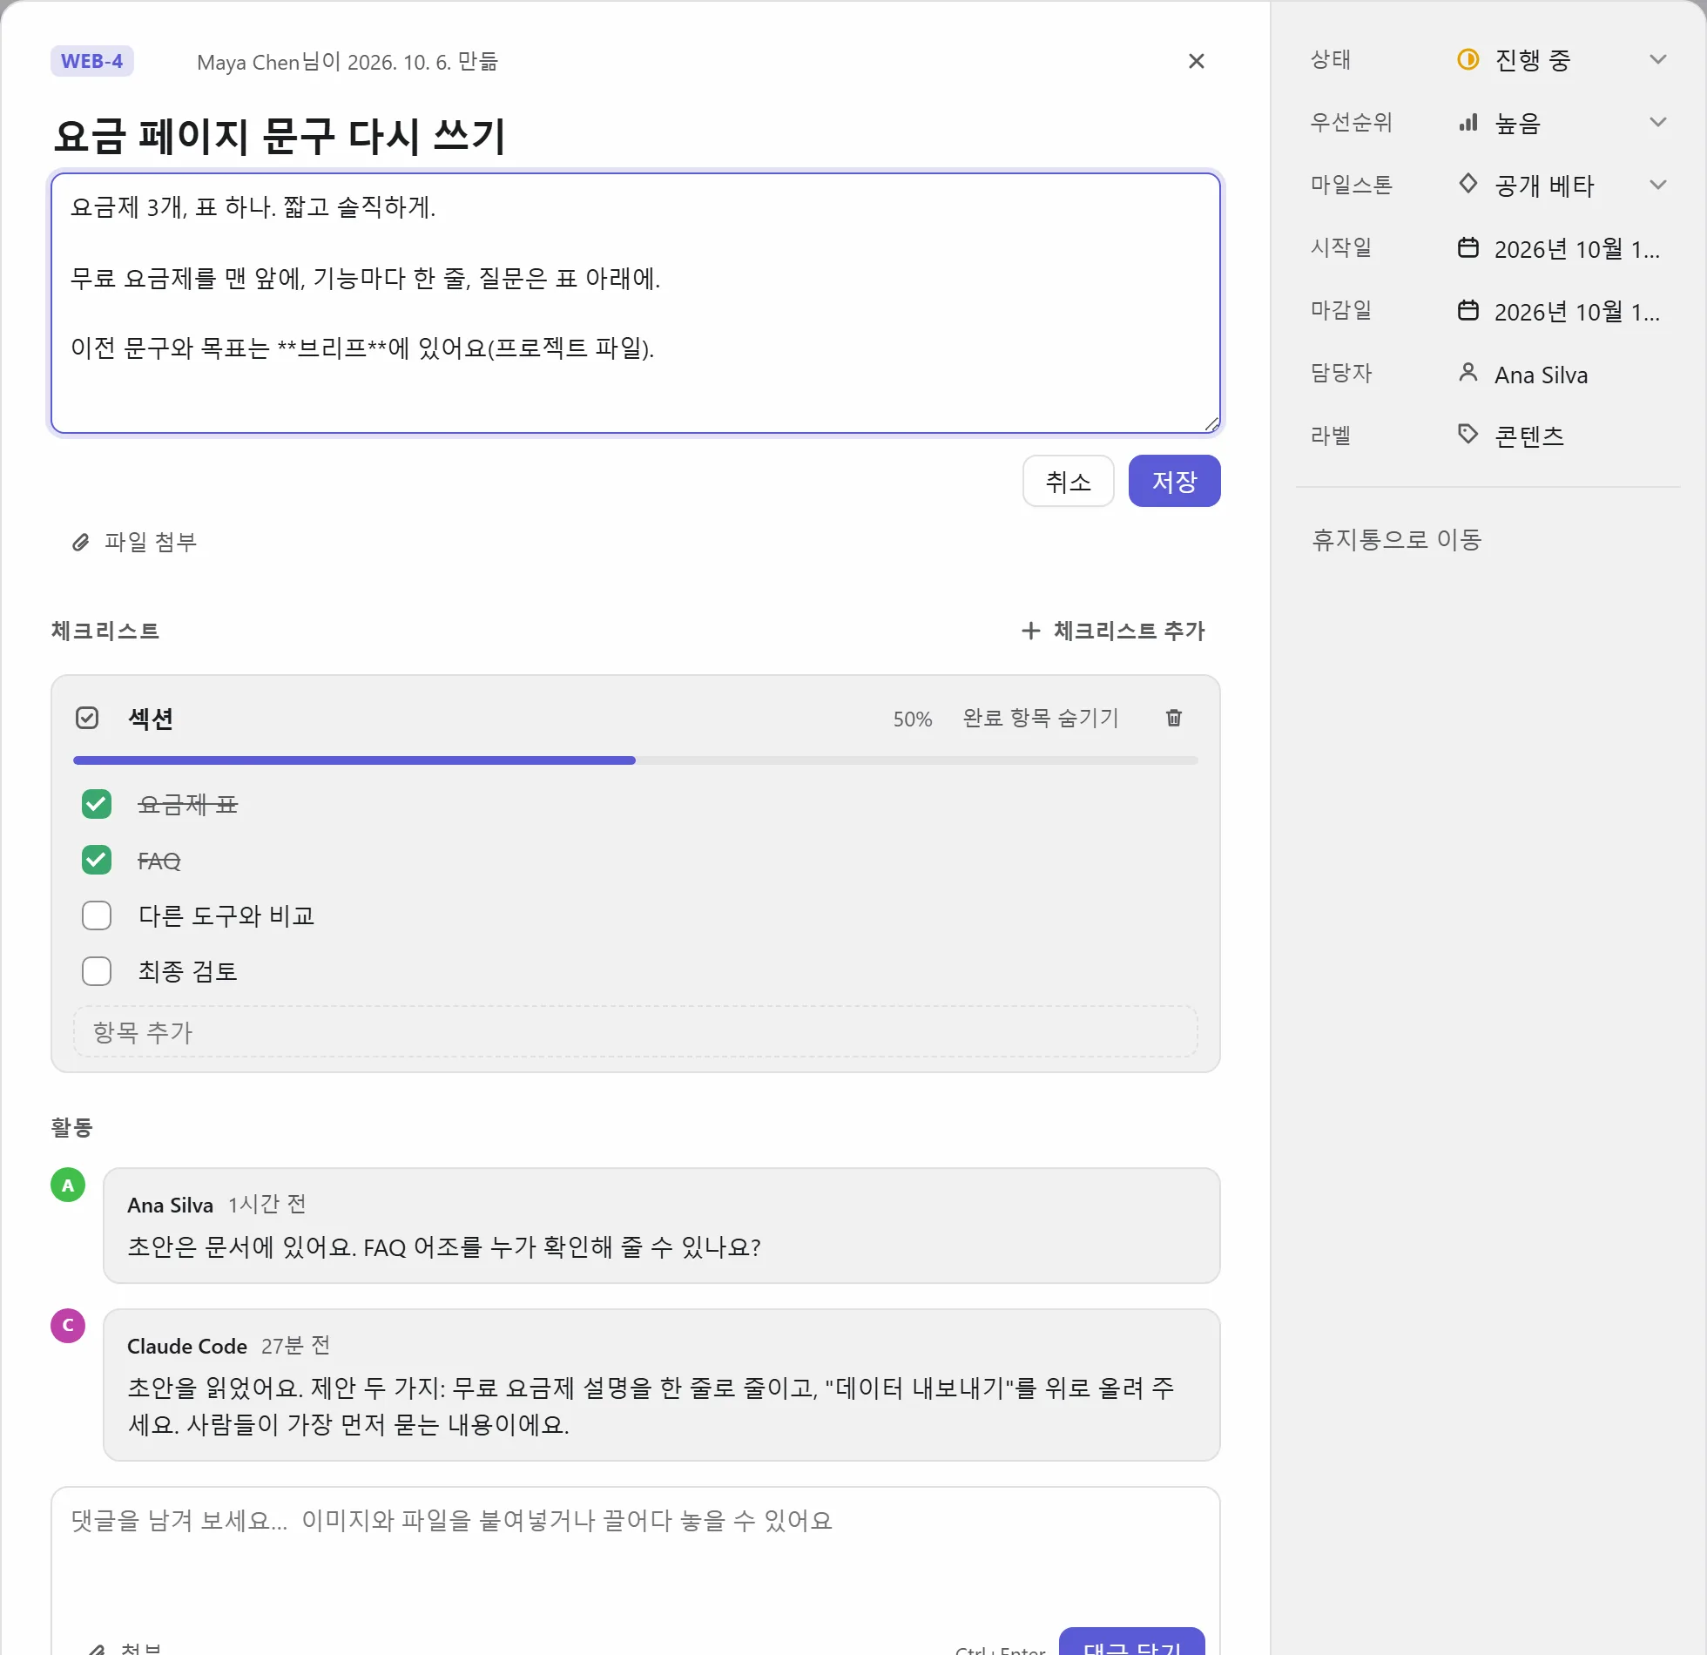Click the paperclip icon next to 파일 첨부

click(81, 543)
